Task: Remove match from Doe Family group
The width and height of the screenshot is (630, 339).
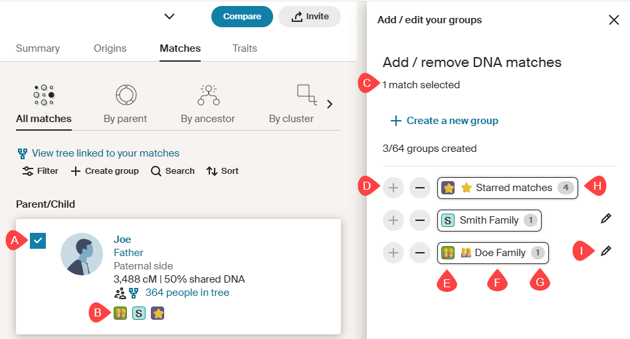Action: click(419, 252)
